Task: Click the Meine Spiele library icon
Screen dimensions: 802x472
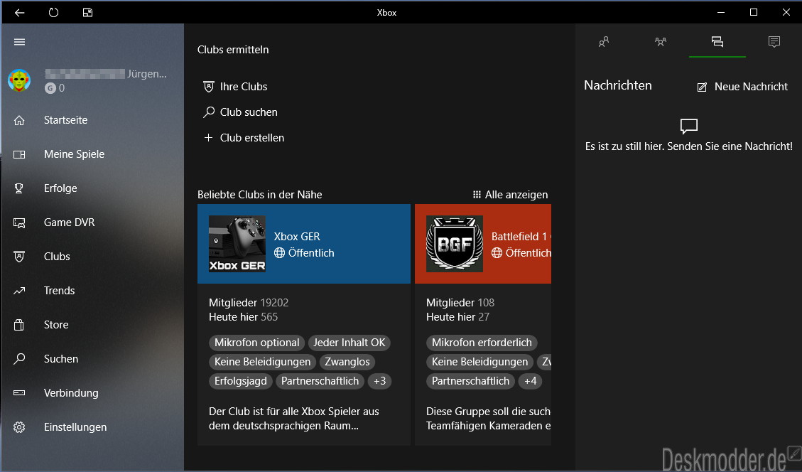Action: point(19,154)
